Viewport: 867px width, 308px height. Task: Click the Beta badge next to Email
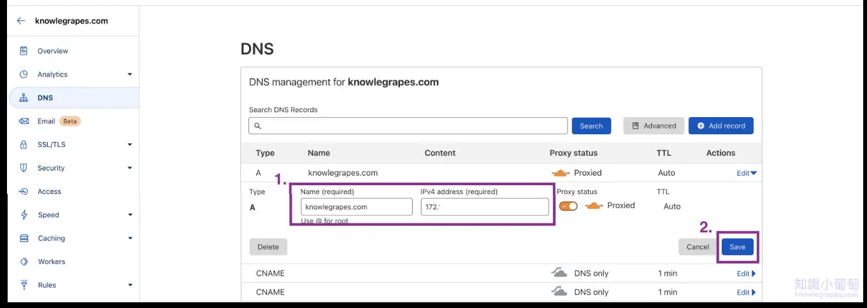[70, 121]
